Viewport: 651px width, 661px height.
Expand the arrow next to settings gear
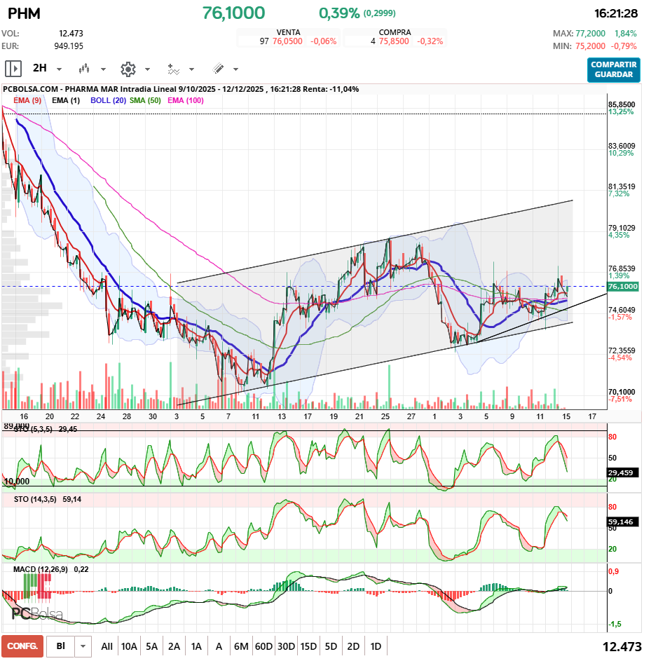tap(147, 69)
